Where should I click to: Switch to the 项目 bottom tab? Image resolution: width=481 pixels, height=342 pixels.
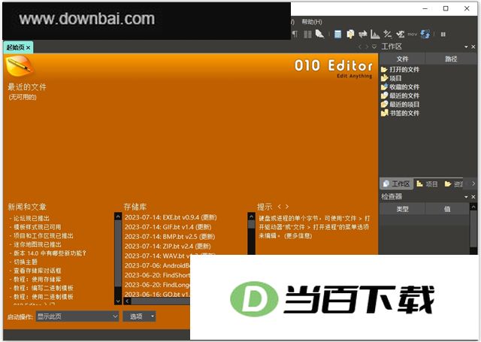[427, 184]
